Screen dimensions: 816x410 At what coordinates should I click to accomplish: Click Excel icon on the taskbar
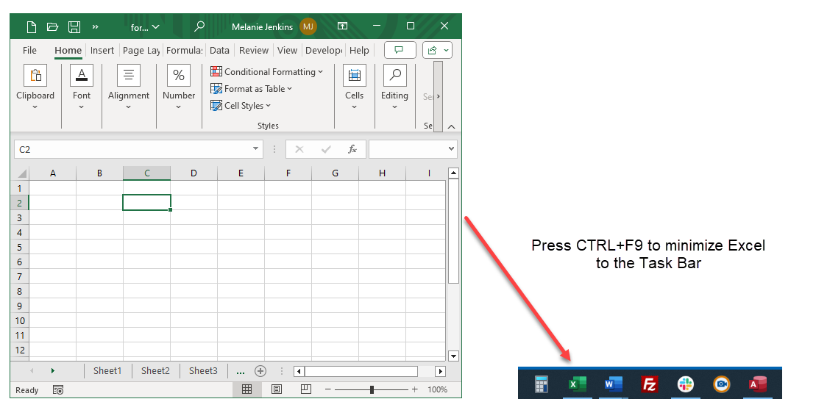pyautogui.click(x=577, y=384)
